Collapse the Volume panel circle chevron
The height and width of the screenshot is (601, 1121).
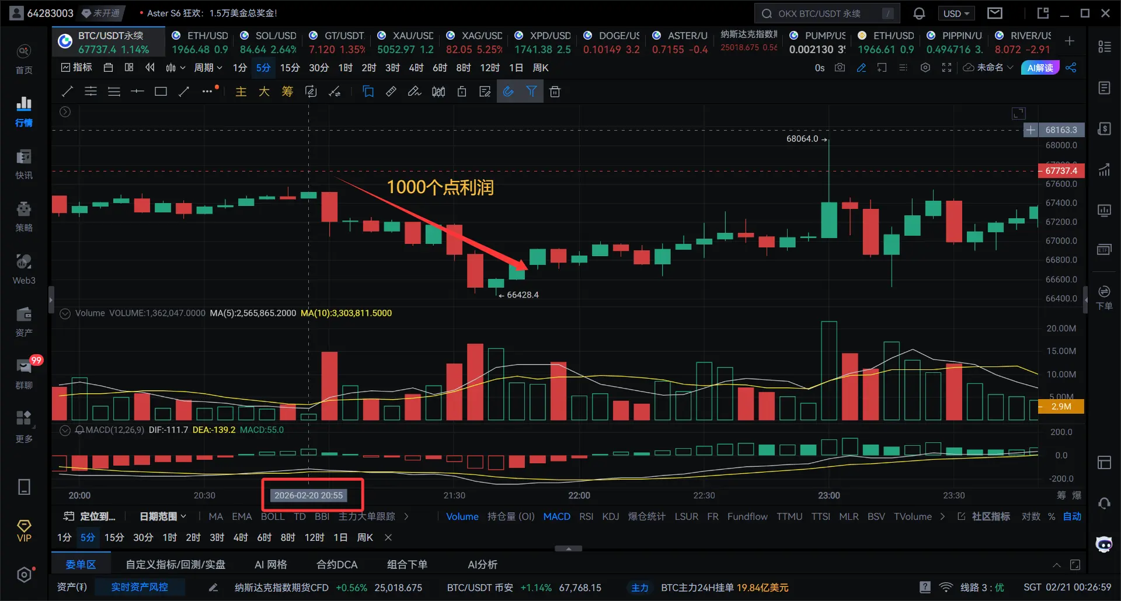[65, 313]
